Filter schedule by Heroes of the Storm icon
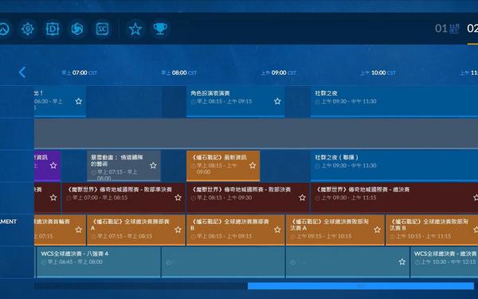Screen dimensions: 478x299 (x=77, y=29)
